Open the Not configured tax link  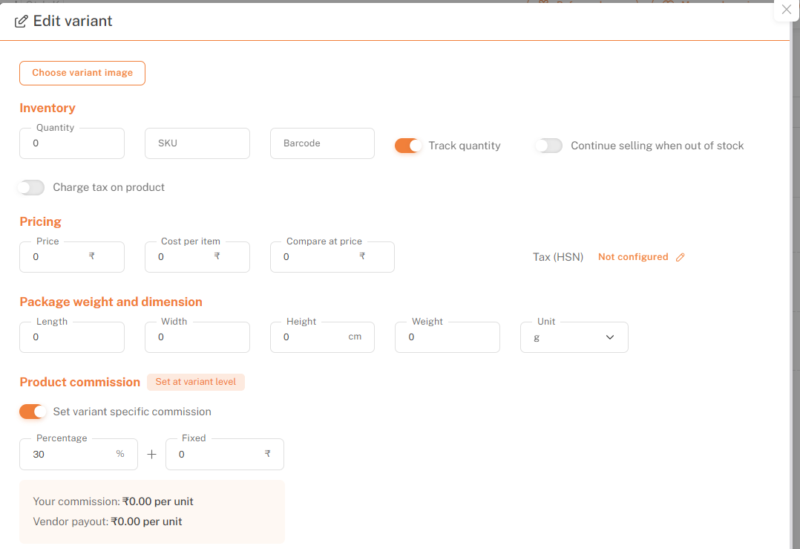click(x=632, y=257)
